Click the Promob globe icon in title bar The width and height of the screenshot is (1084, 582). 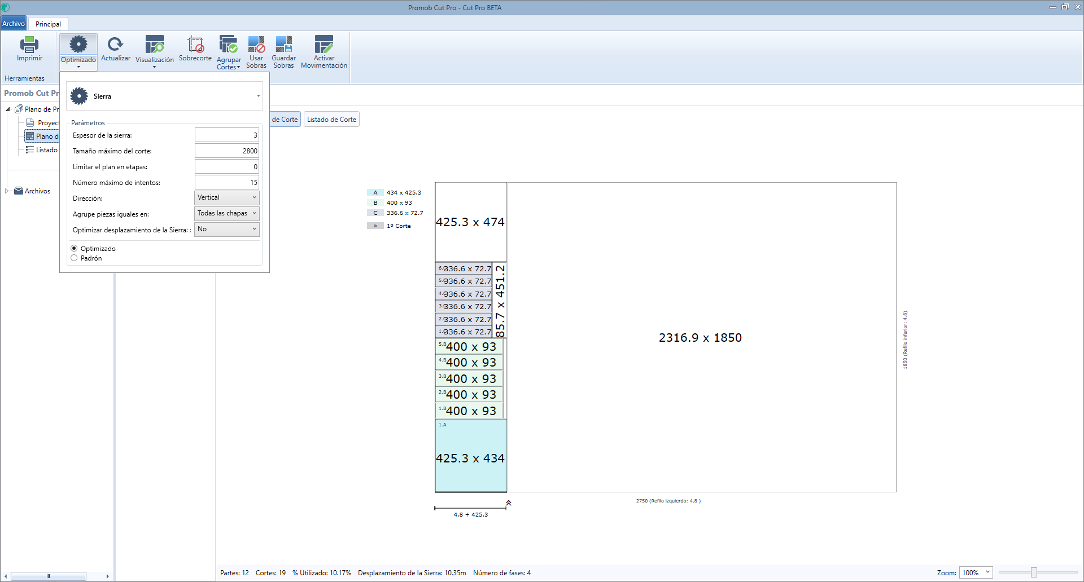[6, 7]
